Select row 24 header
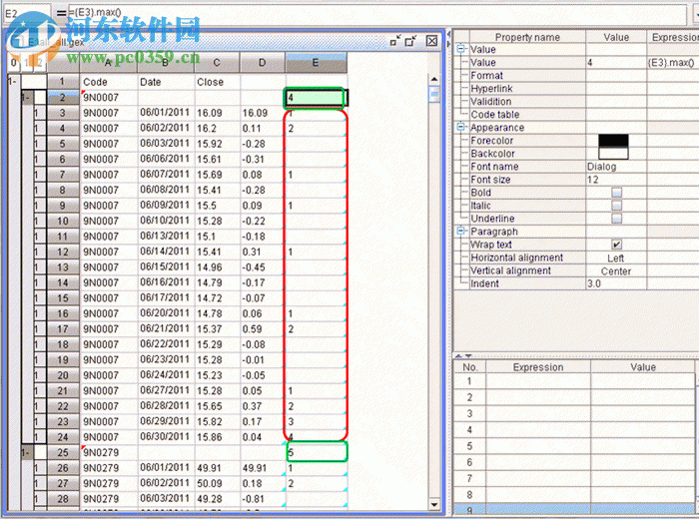 point(62,436)
